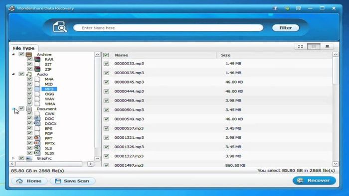Click the file list vertical scrollbar thumb

336,71
